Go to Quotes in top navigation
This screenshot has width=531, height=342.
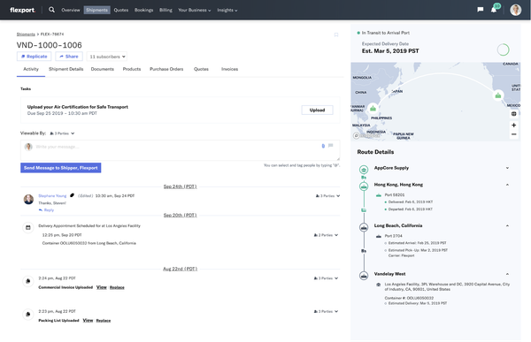121,10
